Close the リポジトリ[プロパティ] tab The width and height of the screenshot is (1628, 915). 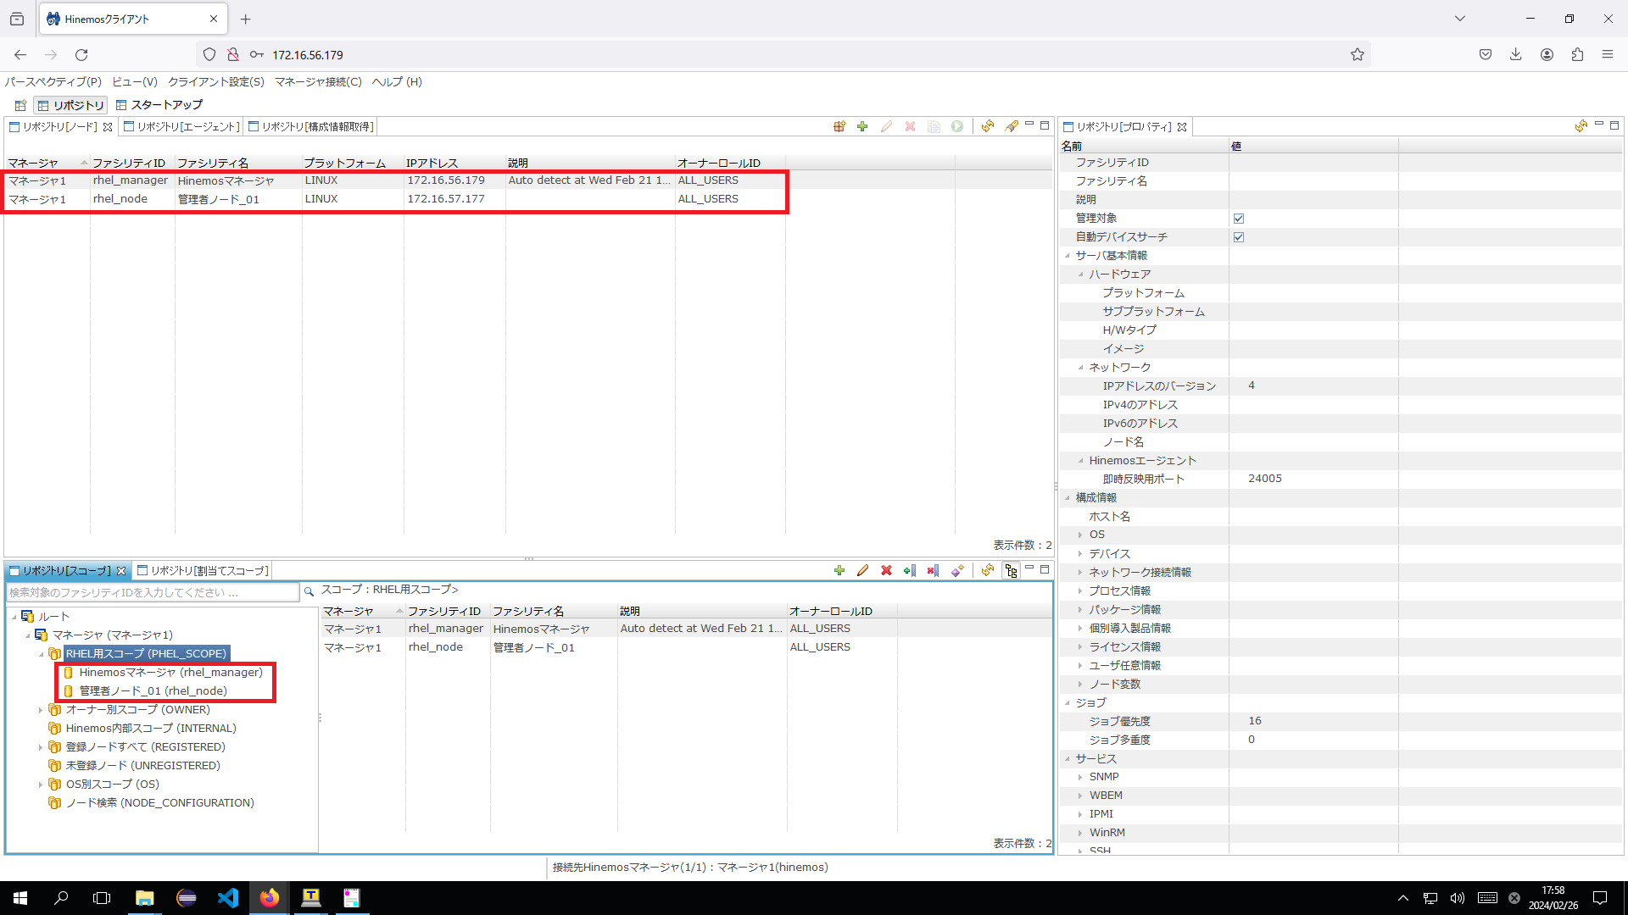1182,127
